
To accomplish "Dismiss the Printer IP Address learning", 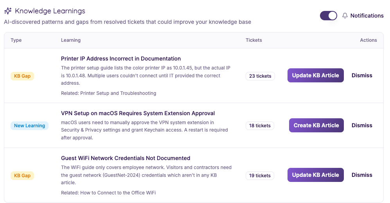I will (362, 75).
